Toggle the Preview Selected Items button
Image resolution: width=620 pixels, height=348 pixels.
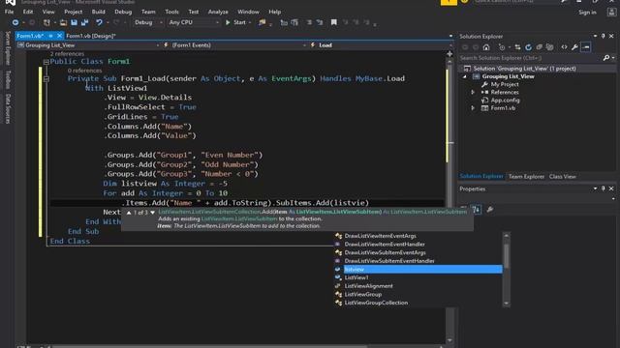pos(586,47)
